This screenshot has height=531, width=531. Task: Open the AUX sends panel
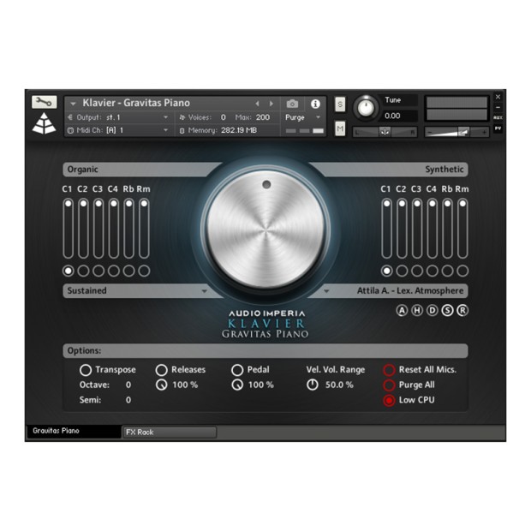pos(498,117)
